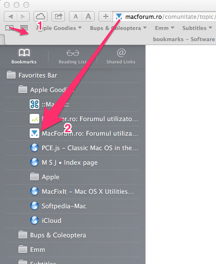Viewport: 216px width, 264px height.
Task: Select the bookmarks – Software tab
Action: tap(184, 39)
